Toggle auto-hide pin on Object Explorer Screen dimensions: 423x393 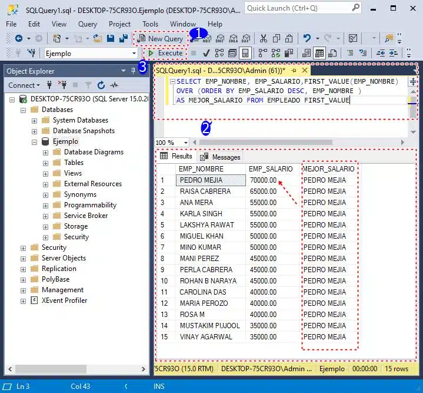(134, 71)
